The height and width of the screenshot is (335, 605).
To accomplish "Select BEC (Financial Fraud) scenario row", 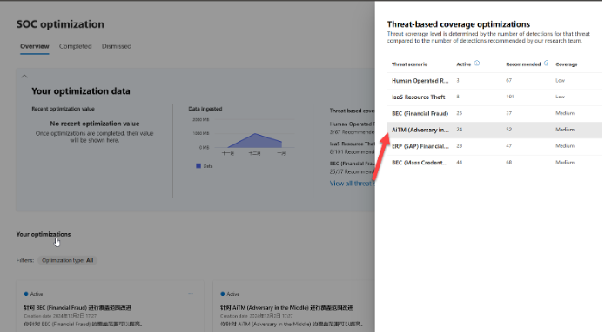I will (x=494, y=113).
